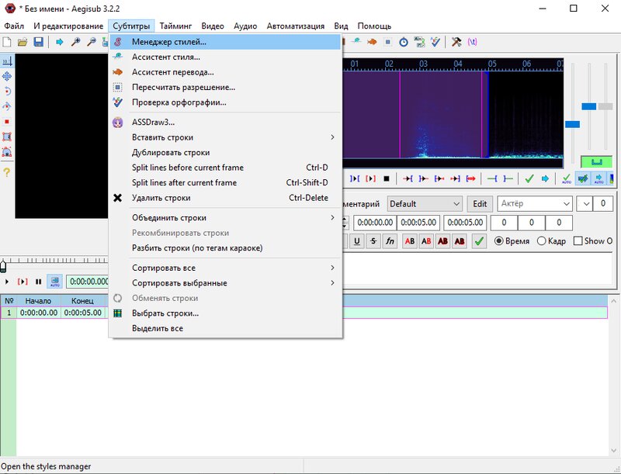The width and height of the screenshot is (621, 474).
Task: Toggle underline formatting U button
Action: coord(357,241)
